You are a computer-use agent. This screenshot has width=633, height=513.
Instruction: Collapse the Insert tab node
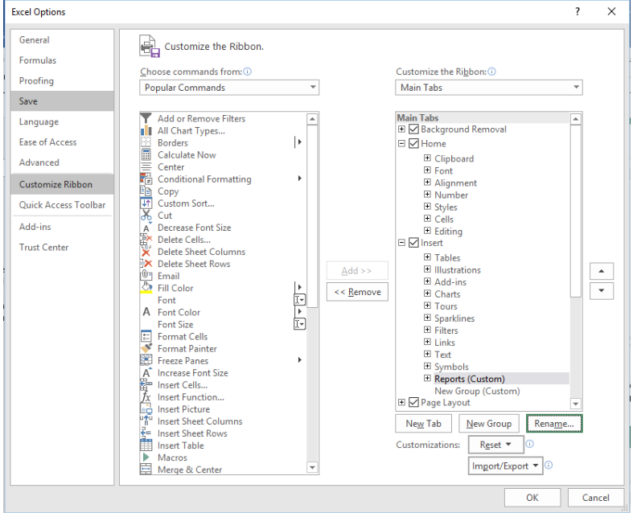click(401, 243)
